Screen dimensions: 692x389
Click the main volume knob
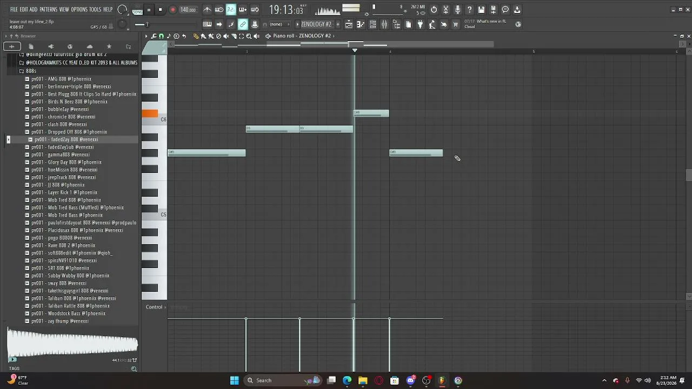click(x=123, y=10)
